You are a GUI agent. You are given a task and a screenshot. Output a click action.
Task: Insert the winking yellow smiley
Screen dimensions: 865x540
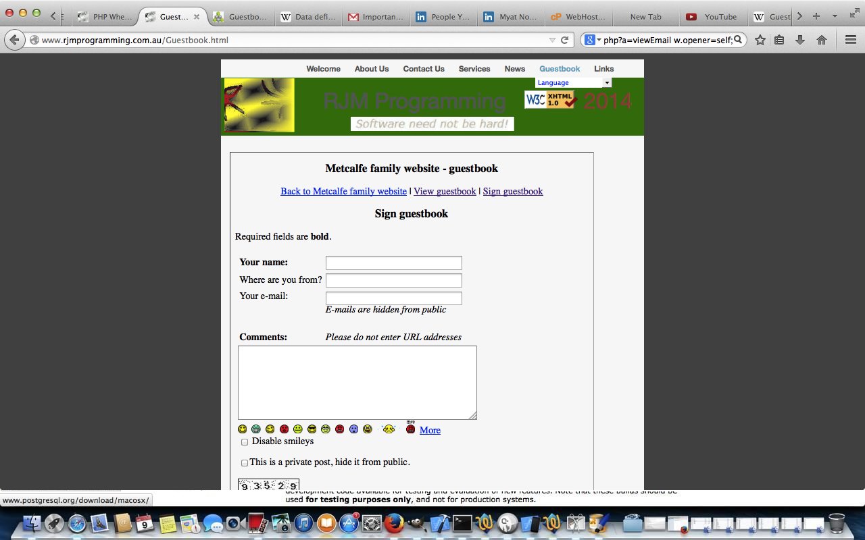pyautogui.click(x=270, y=429)
